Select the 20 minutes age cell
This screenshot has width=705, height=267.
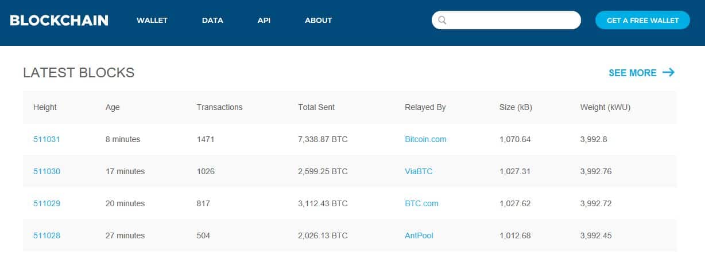point(125,203)
